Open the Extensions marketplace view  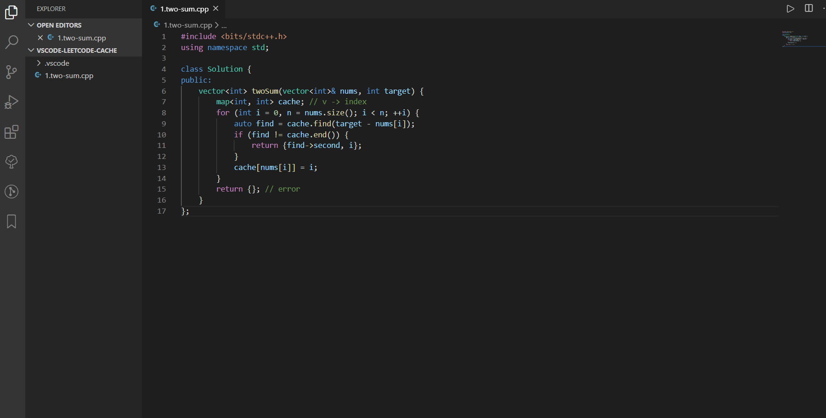coord(11,132)
